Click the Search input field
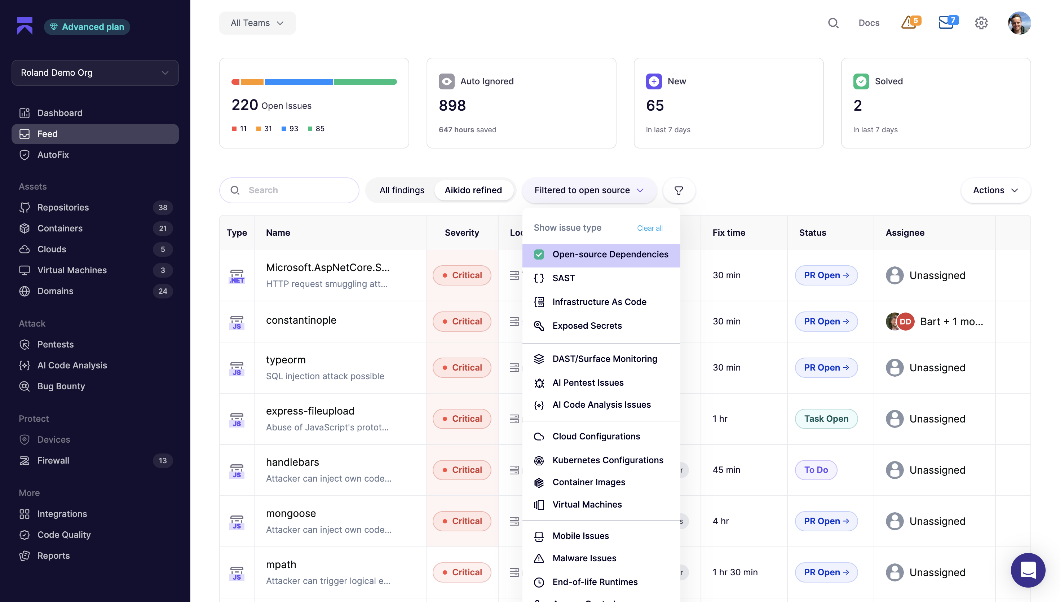The image size is (1060, 602). pyautogui.click(x=289, y=190)
